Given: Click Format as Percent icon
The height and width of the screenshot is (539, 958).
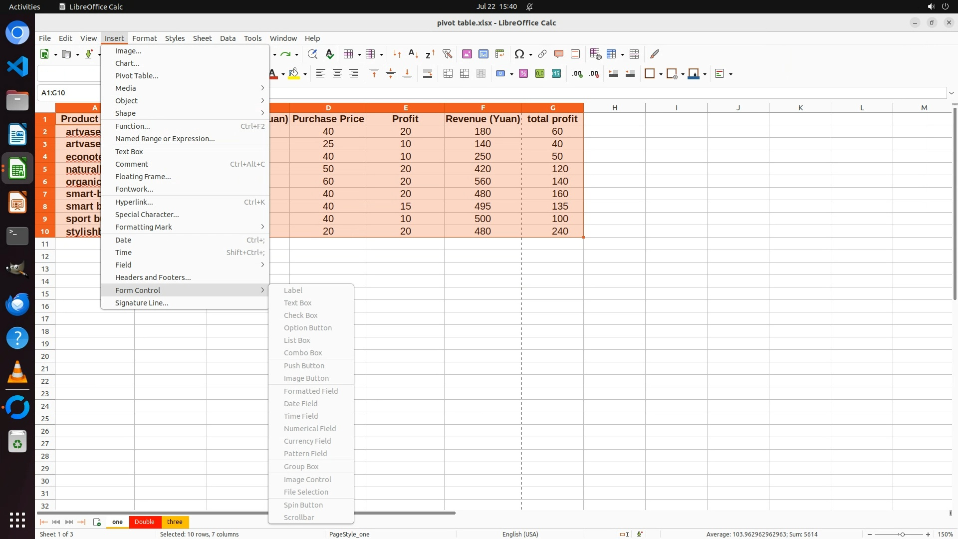Looking at the screenshot, I should [x=523, y=74].
